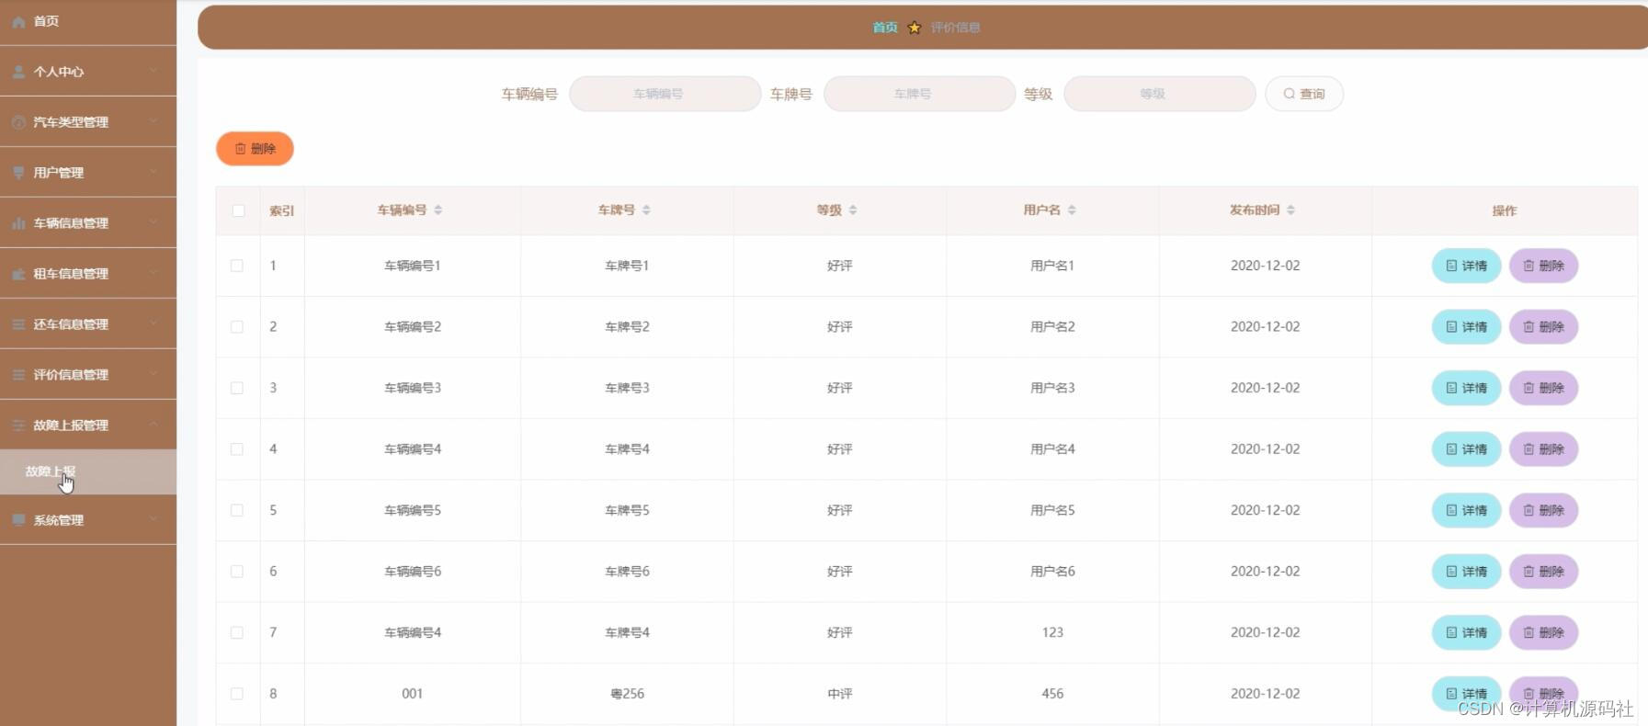Click the 评价信息 breadcrumb text

[955, 28]
